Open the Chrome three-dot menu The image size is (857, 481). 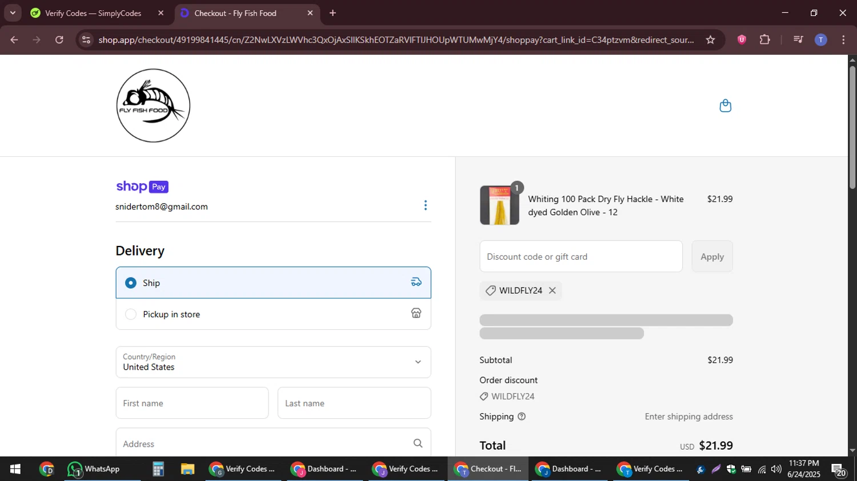click(x=843, y=39)
